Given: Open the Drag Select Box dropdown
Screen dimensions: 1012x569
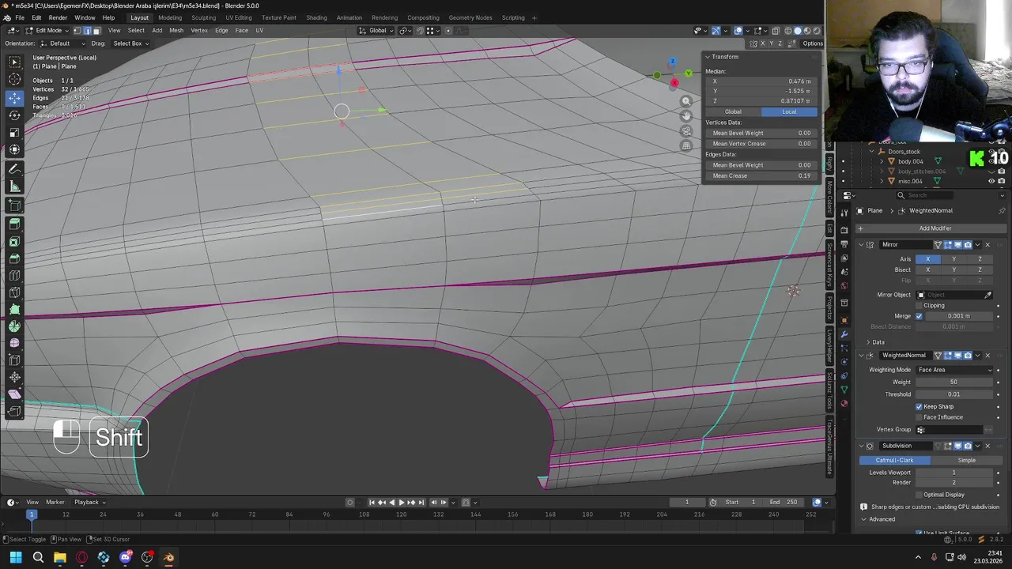Looking at the screenshot, I should point(130,43).
